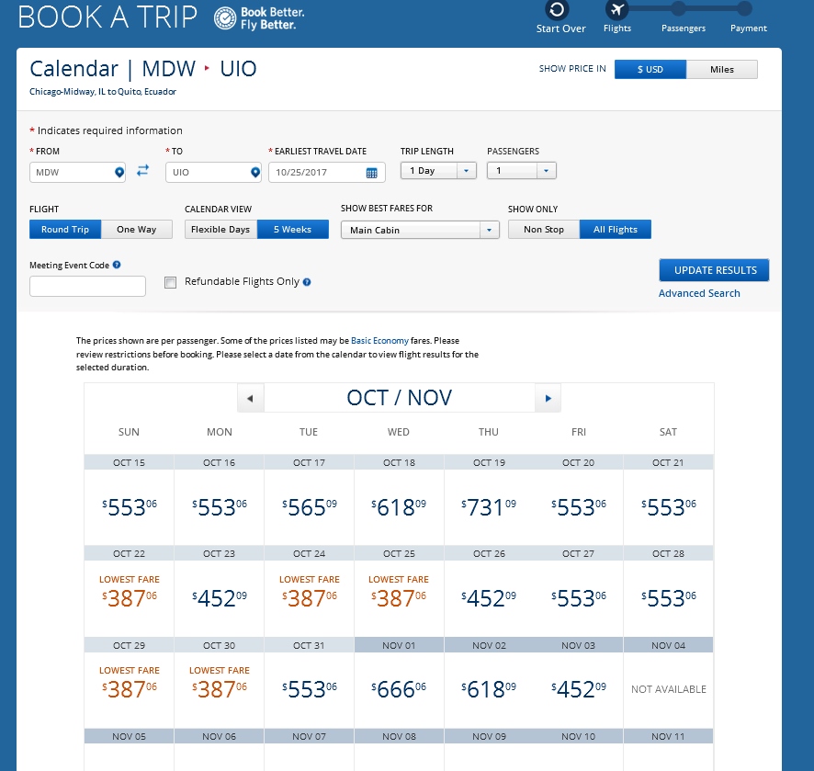The width and height of the screenshot is (814, 771).
Task: Click the FROM airport location pin icon
Action: tap(119, 173)
